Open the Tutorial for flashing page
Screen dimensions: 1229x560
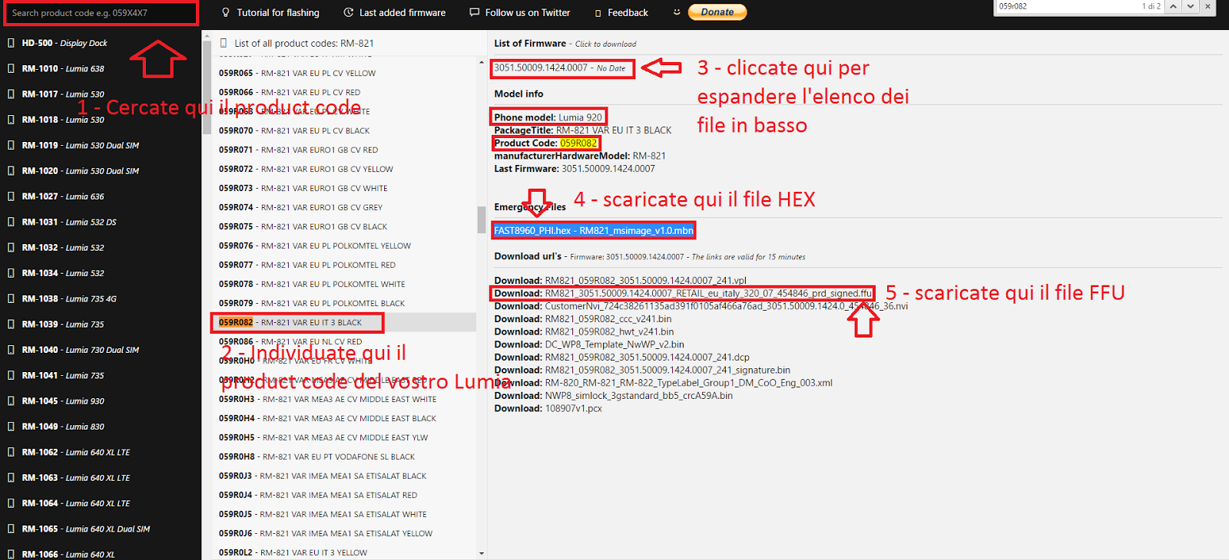click(x=278, y=12)
